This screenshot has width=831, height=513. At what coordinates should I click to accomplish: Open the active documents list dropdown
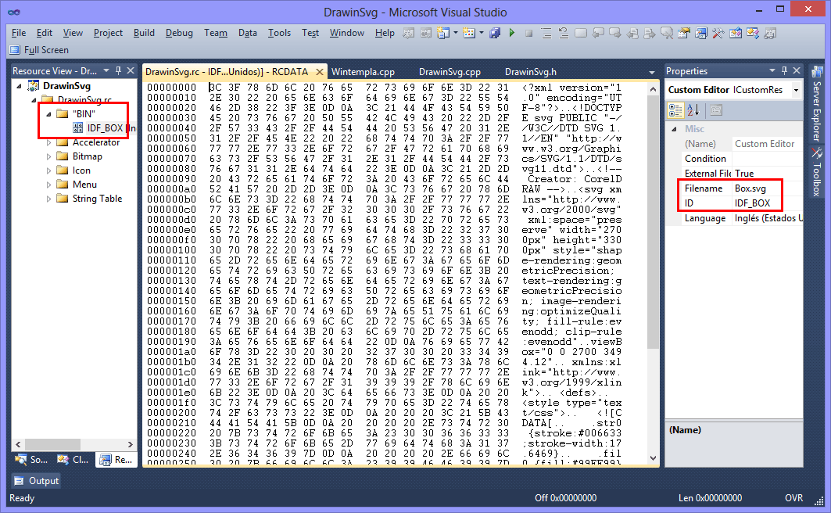(x=652, y=72)
